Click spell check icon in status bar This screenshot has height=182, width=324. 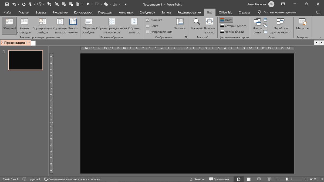coord(24,179)
